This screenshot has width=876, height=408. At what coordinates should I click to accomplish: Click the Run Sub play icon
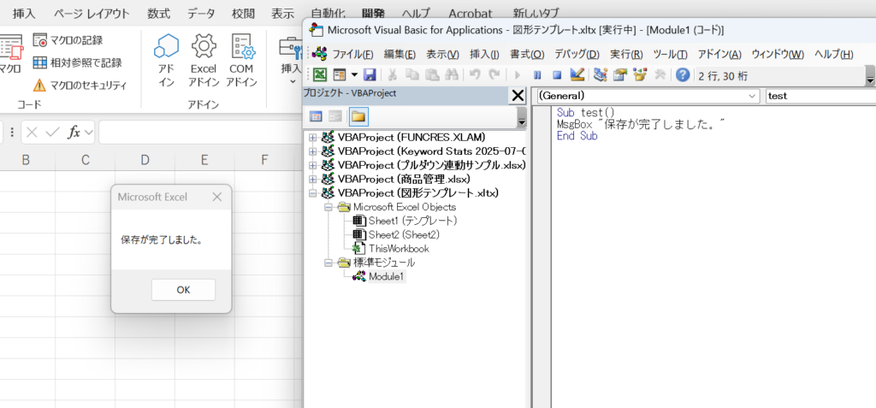tap(518, 75)
